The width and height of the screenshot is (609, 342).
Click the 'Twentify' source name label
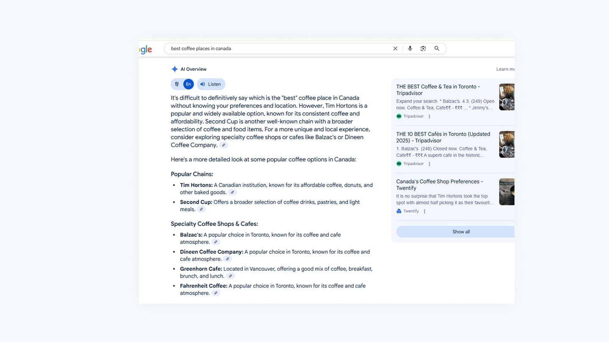coord(411,211)
